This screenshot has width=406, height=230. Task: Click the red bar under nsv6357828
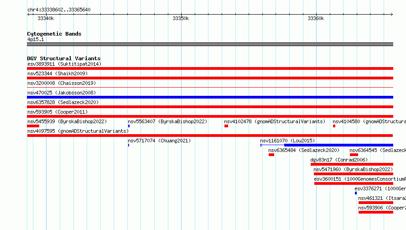pos(210,107)
